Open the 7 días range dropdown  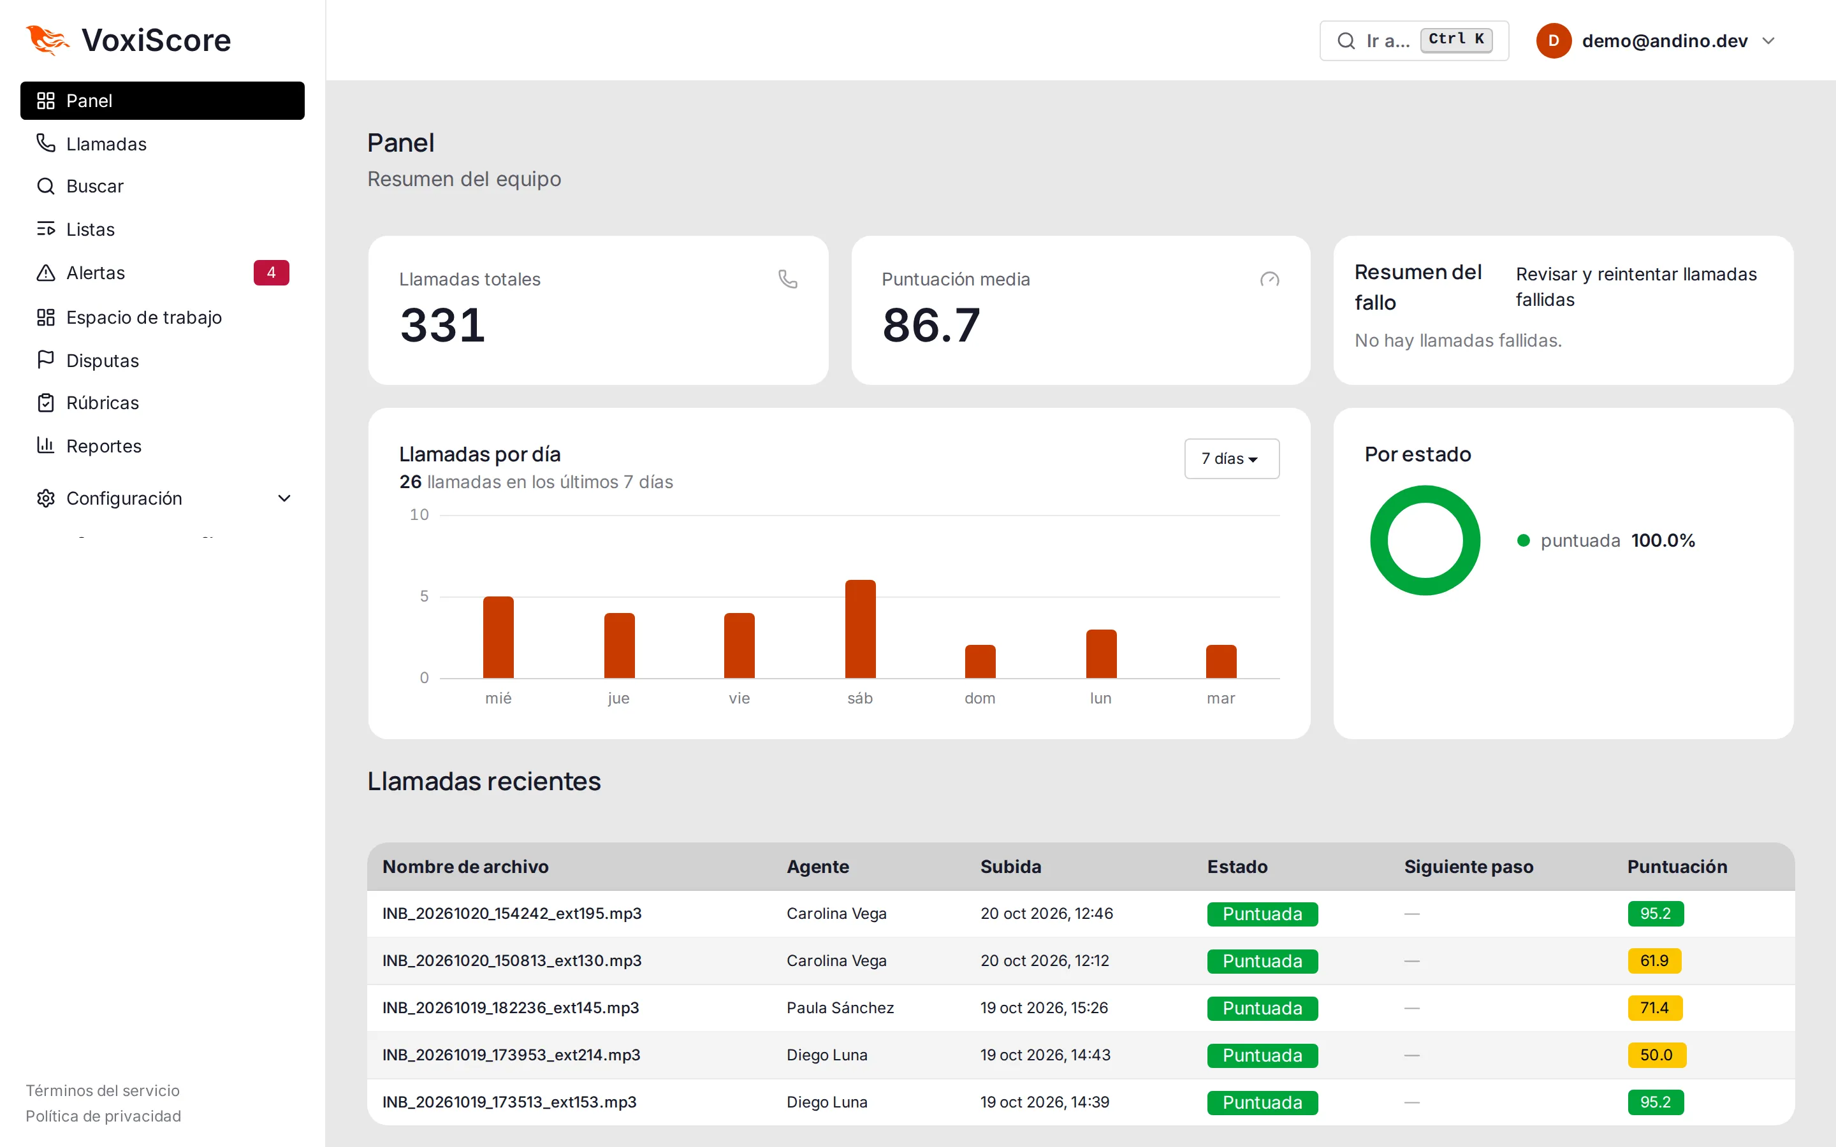(x=1232, y=458)
